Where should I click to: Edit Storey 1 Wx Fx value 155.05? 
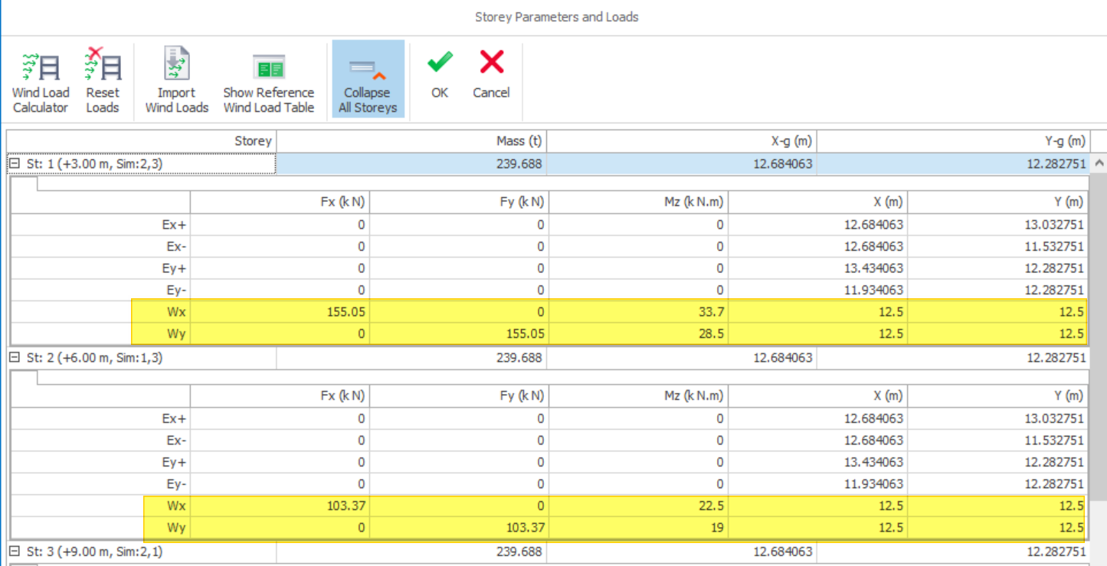coord(280,312)
